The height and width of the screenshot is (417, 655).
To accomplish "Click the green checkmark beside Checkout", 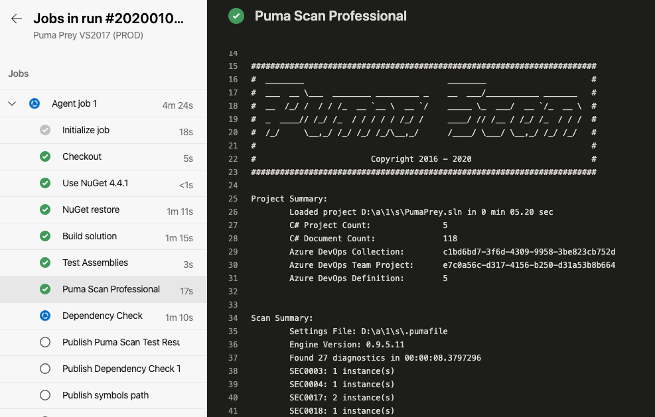I will [x=44, y=157].
